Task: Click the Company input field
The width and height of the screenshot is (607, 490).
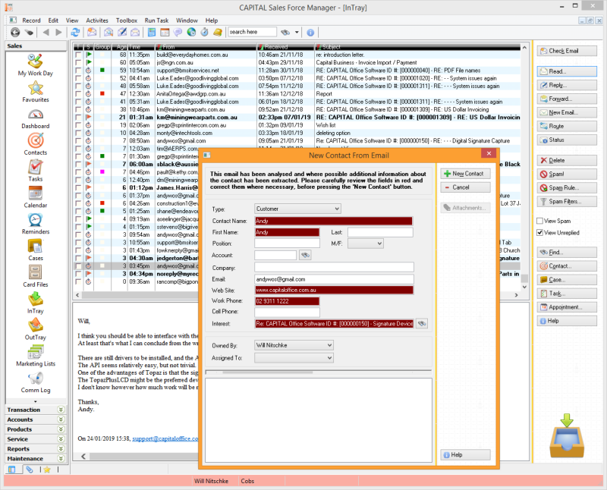Action: point(334,268)
